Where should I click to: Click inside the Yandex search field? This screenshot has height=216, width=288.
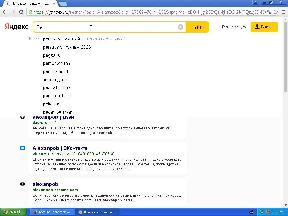109,27
